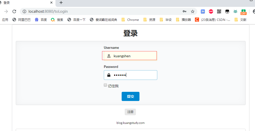Click the site info icon in address bar

coord(24,11)
